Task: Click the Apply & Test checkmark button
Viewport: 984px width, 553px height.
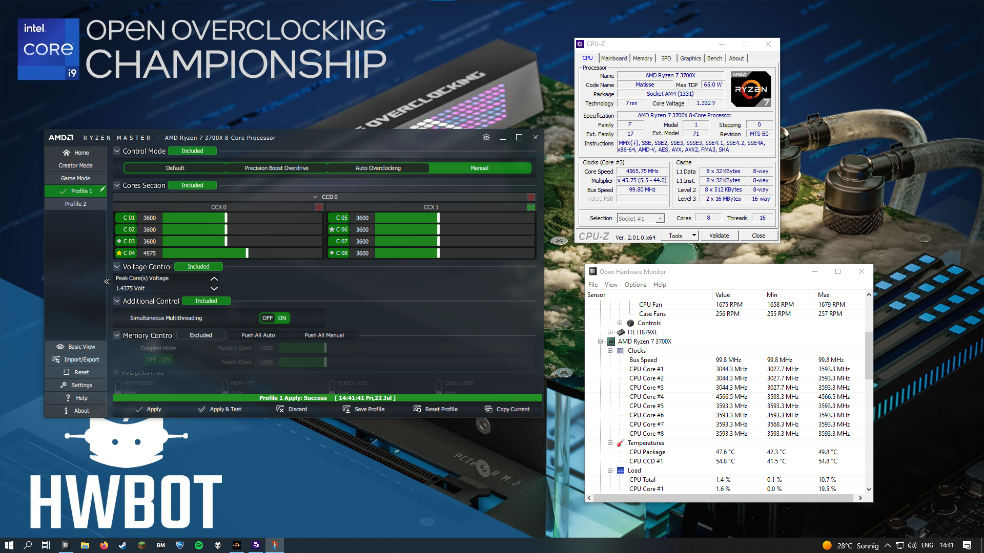Action: pyautogui.click(x=219, y=409)
